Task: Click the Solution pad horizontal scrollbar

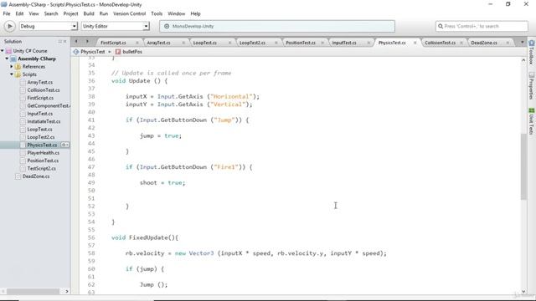Action: tap(33, 292)
